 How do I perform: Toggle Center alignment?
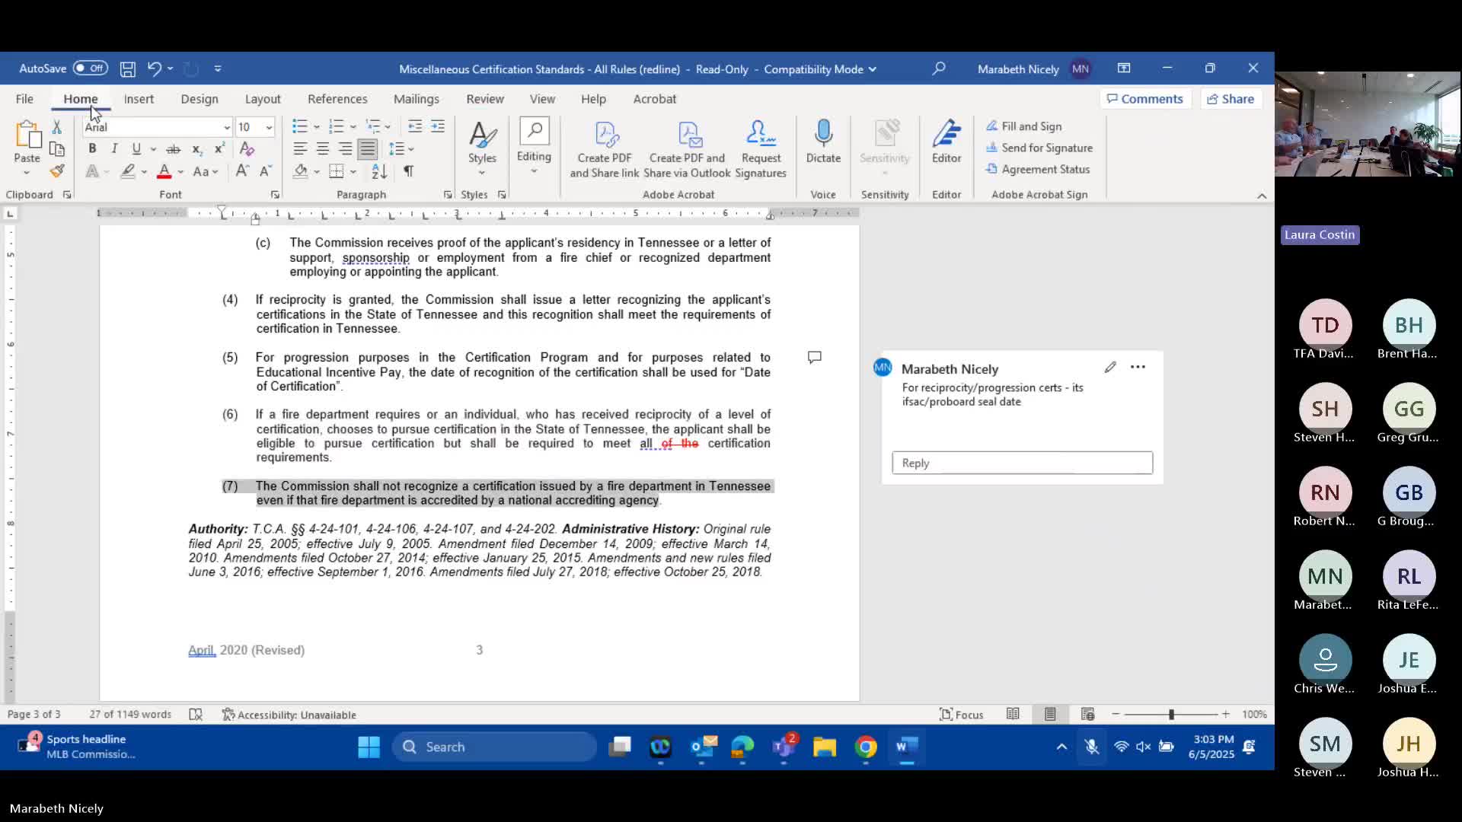click(323, 149)
